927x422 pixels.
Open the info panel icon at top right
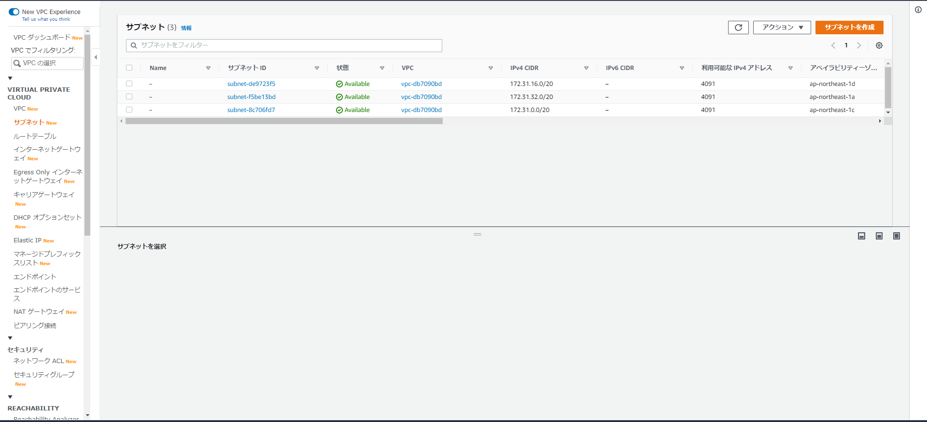click(918, 10)
